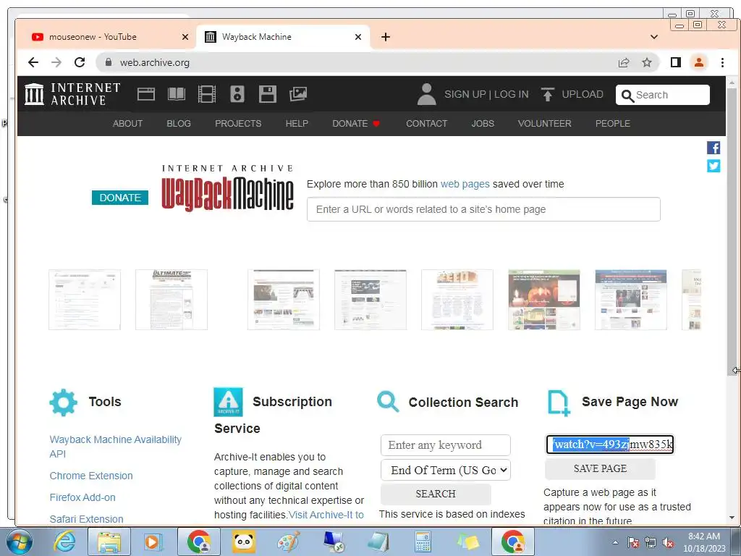Screen dimensions: 741x556
Task: Open the PEOPLE menu item
Action: click(613, 123)
